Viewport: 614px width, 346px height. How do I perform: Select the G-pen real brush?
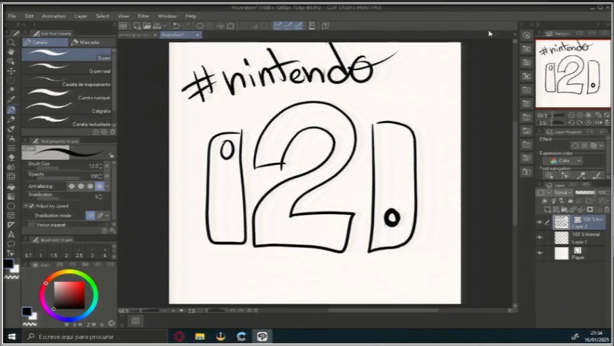tap(66, 67)
